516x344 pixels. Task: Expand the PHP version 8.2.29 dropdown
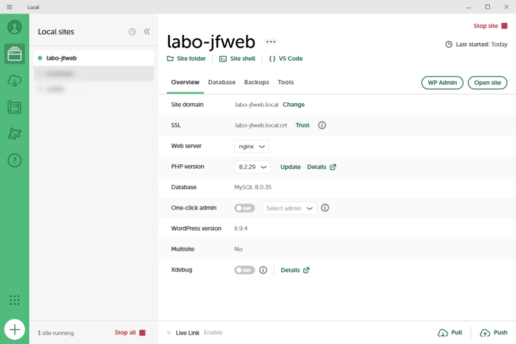click(x=252, y=167)
